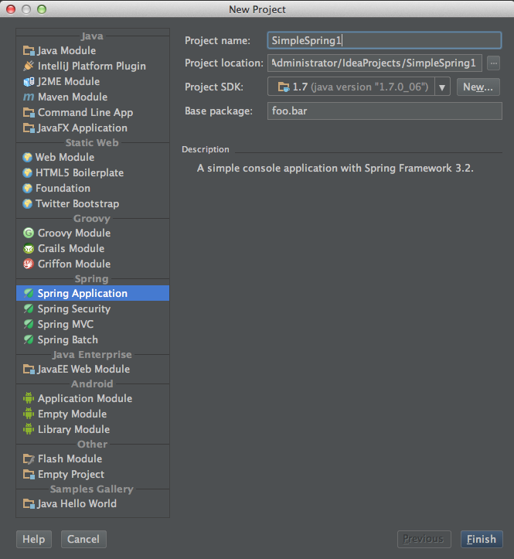Select the Groovy Module icon
The height and width of the screenshot is (559, 514).
(x=29, y=233)
